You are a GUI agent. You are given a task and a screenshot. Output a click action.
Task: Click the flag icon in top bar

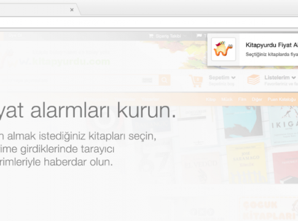(x=199, y=36)
